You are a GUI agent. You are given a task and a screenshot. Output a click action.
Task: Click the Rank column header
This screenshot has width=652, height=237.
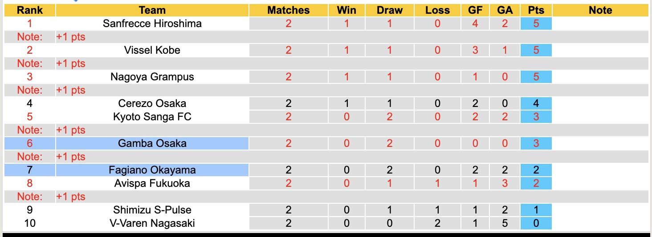[30, 10]
